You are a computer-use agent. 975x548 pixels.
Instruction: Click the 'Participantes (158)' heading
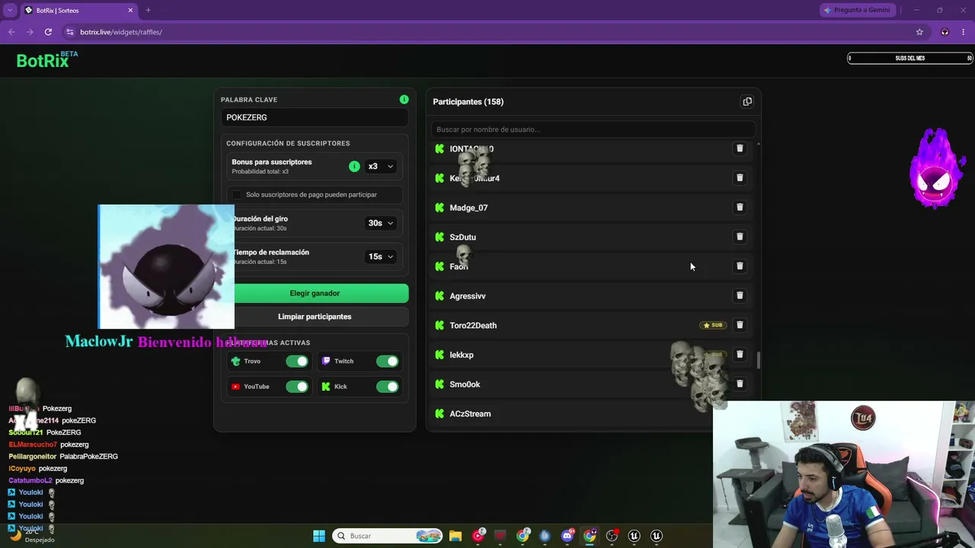pos(468,102)
